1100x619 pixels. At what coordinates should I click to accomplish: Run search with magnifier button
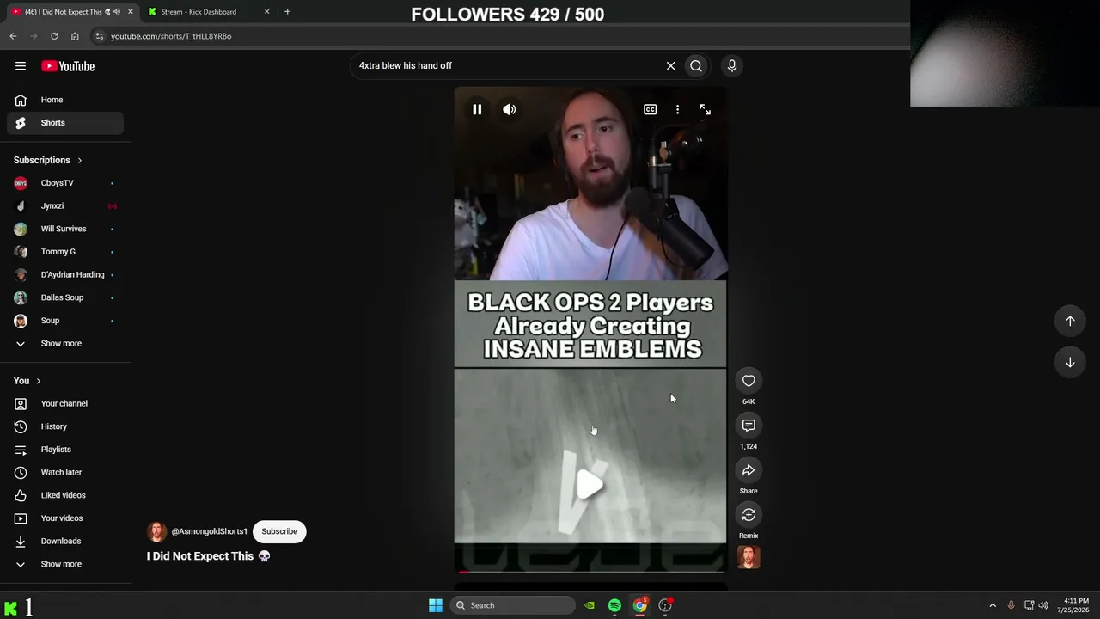[696, 65]
